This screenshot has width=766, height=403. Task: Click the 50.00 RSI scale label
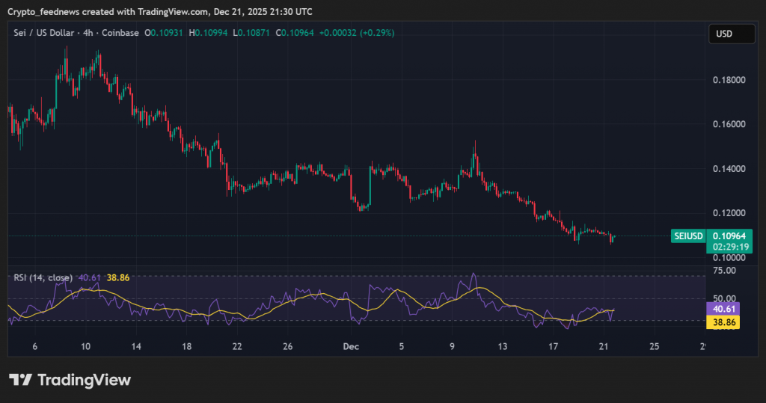(723, 298)
